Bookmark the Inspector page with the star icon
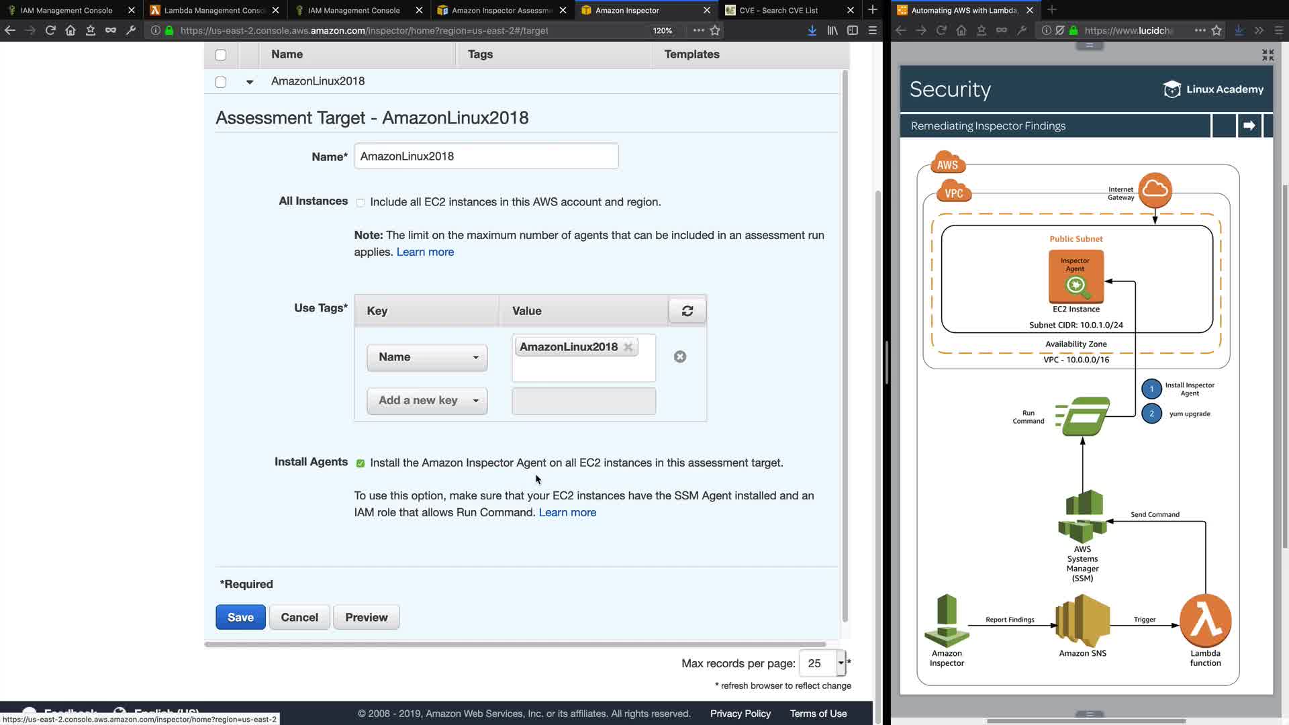 pyautogui.click(x=715, y=30)
